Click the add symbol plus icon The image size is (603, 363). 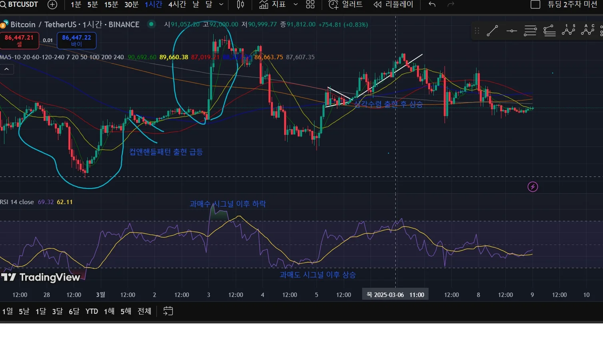[52, 4]
